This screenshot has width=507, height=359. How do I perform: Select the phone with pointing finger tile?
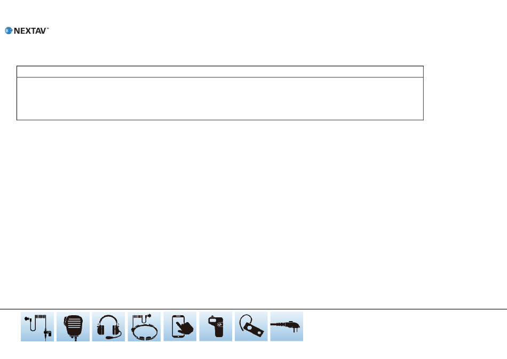[180, 326]
